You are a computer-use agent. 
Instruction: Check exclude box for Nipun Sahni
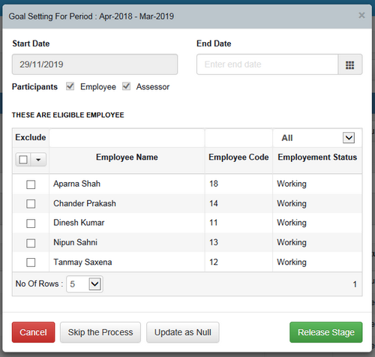31,243
